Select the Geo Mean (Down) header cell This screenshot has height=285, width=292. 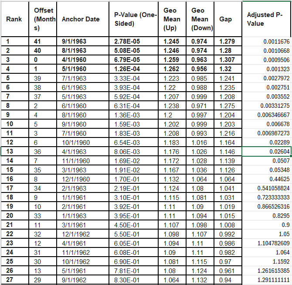coord(200,19)
